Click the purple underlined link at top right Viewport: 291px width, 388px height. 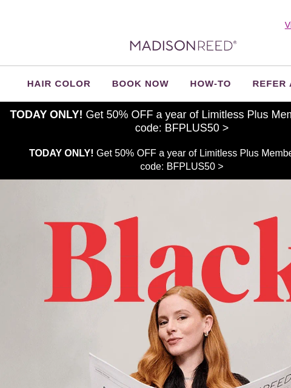[288, 25]
